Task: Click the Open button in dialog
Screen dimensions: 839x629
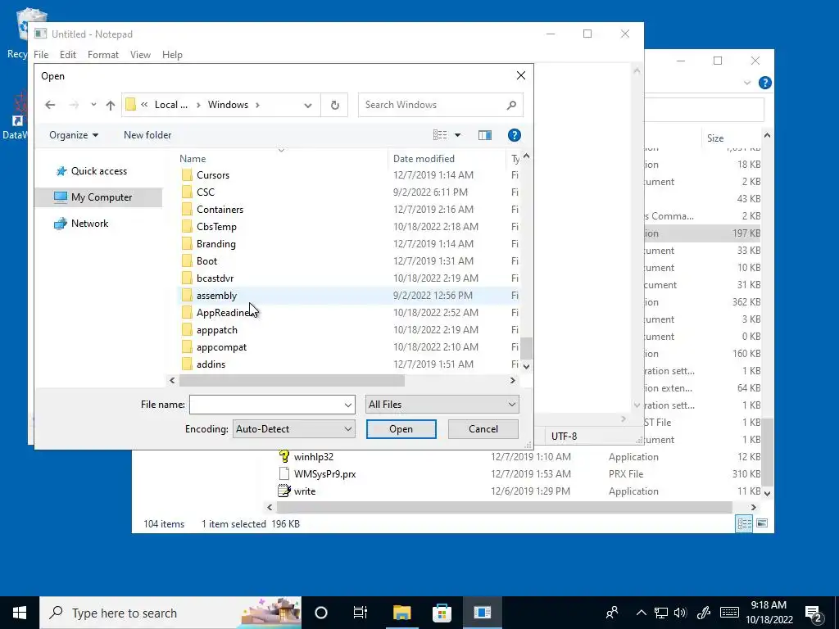Action: pyautogui.click(x=401, y=429)
